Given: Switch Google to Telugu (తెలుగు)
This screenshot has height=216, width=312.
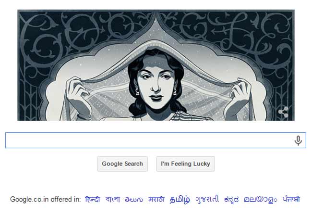Looking at the screenshot, I should click(x=134, y=200).
